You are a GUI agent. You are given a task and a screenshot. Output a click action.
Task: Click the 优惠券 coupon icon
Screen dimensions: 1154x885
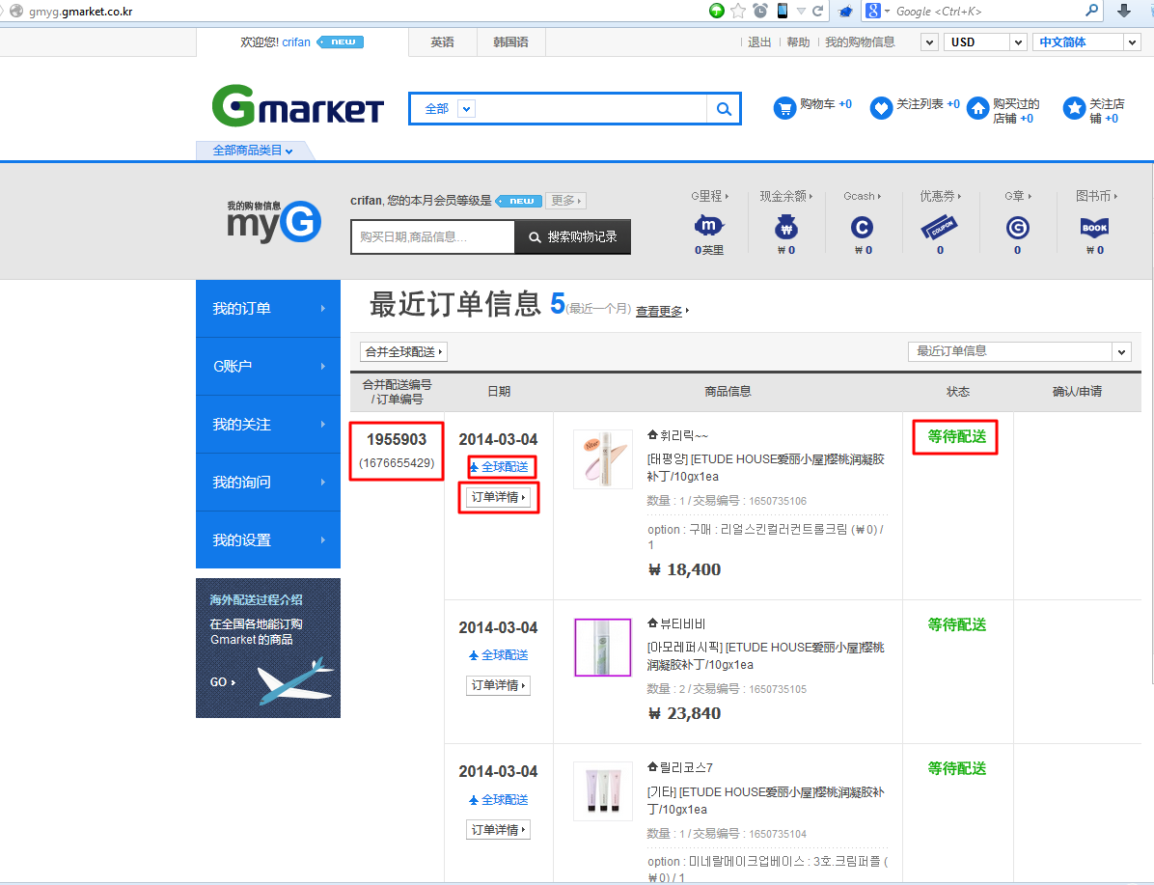click(939, 227)
